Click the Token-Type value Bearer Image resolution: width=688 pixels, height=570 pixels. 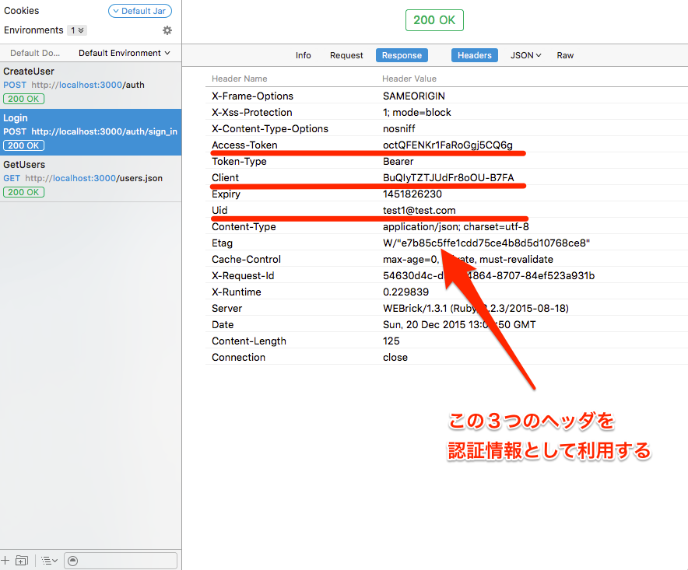pyautogui.click(x=398, y=161)
